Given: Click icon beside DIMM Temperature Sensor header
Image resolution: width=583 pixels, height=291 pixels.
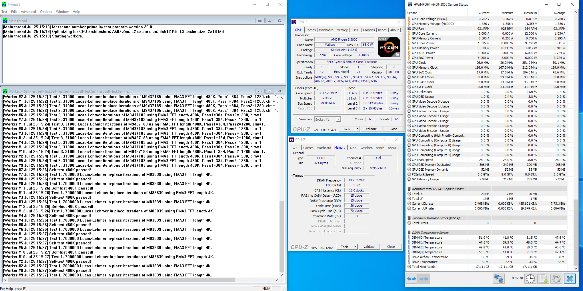Looking at the screenshot, I should coord(409,233).
